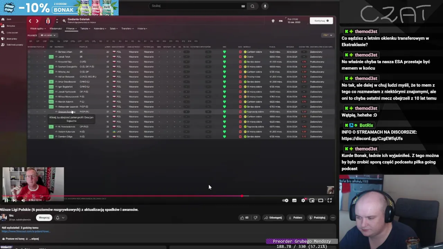443x249 pixels.
Task: Open the Taktyka menu
Action: pyautogui.click(x=85, y=29)
